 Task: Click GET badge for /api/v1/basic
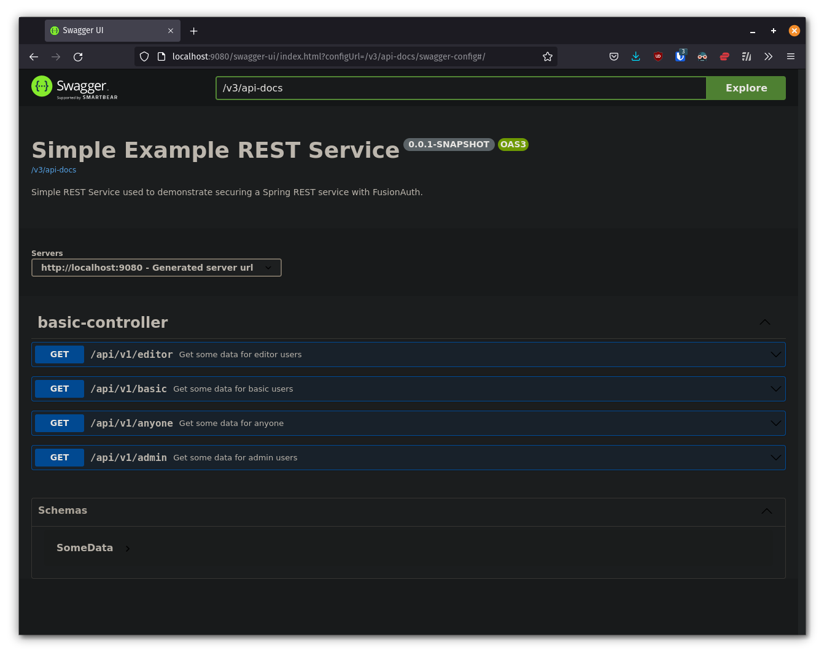tap(60, 389)
